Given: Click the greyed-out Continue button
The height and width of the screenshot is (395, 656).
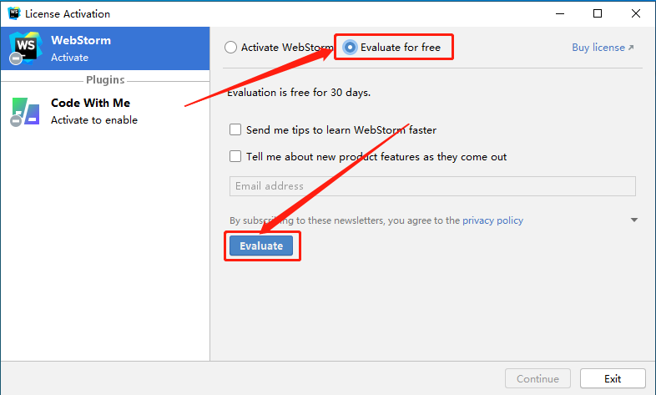Looking at the screenshot, I should click(537, 378).
